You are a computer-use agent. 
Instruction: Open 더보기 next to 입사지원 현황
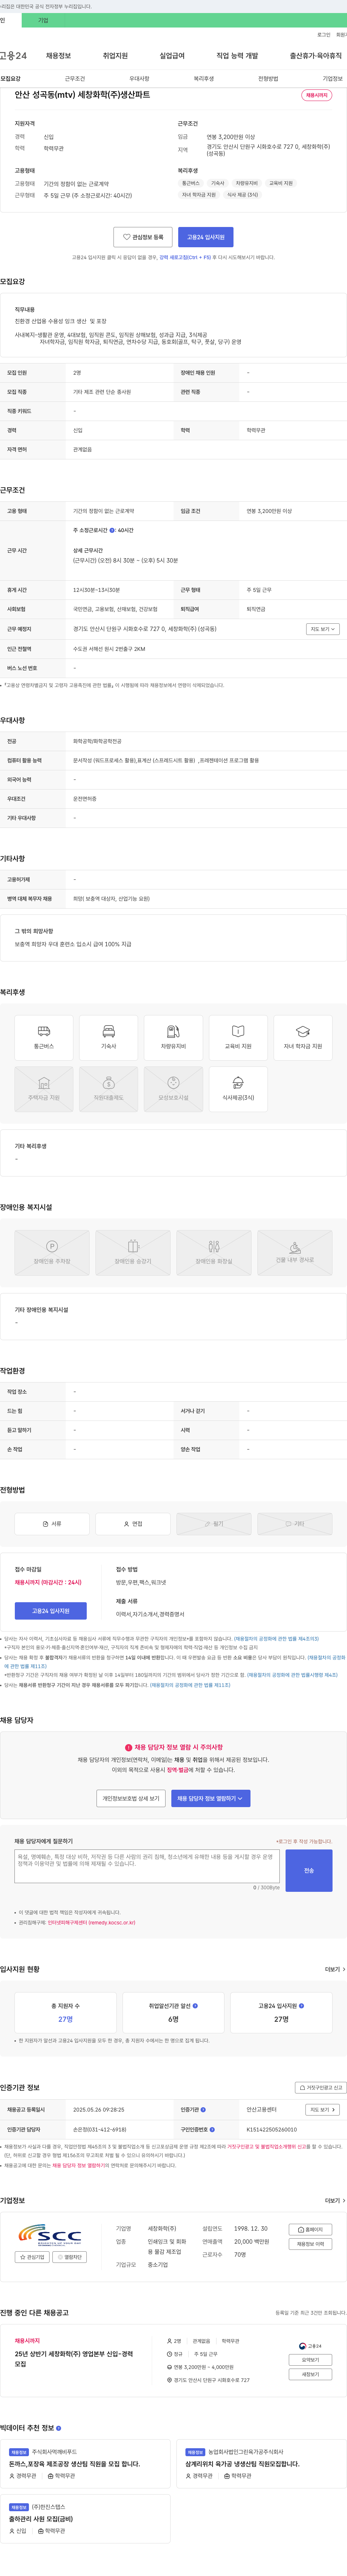click(335, 1969)
